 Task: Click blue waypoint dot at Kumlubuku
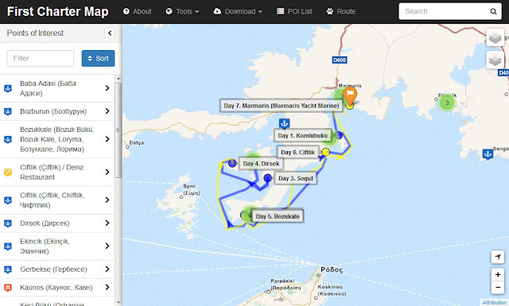pyautogui.click(x=339, y=135)
